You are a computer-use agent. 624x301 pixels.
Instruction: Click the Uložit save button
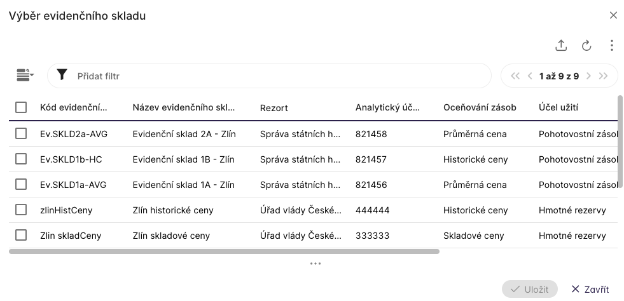(x=529, y=289)
